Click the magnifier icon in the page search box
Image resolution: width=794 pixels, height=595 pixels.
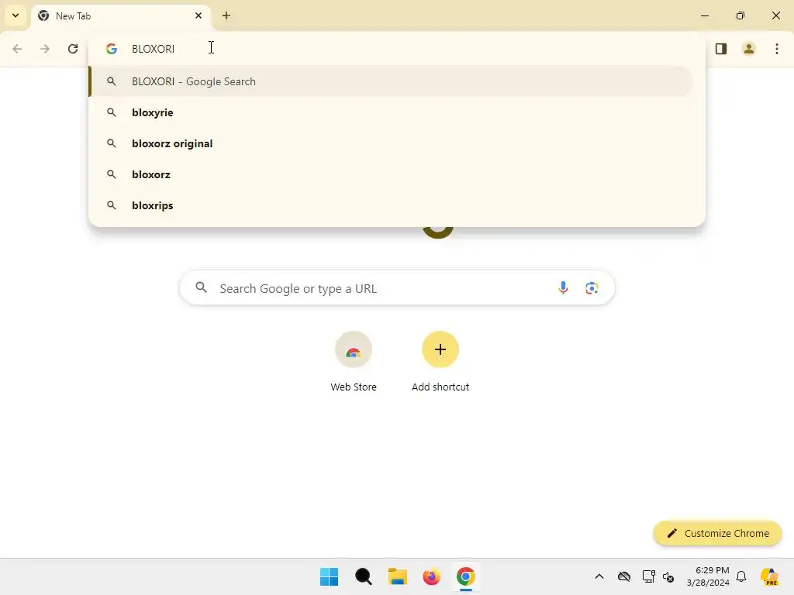pyautogui.click(x=202, y=288)
